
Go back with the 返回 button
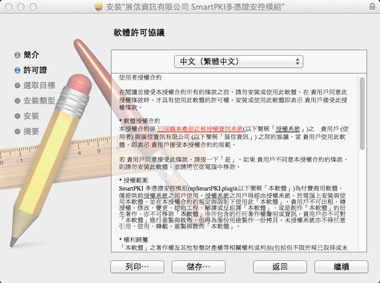click(280, 266)
